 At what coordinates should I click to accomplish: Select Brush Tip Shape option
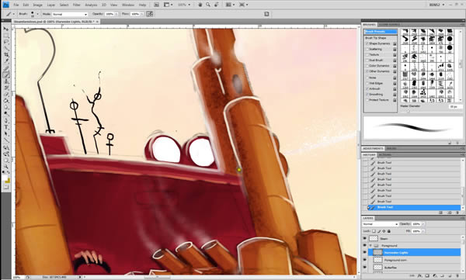click(376, 38)
